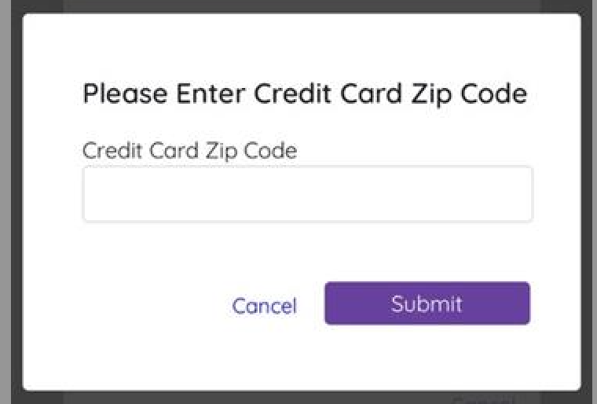Click the Cancel link in the dialog
597x404 pixels.
tap(264, 305)
